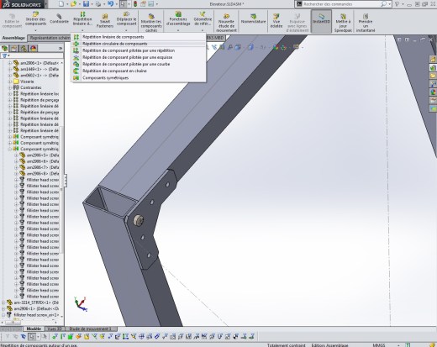Open Nouvelle étude de mouvement
The width and height of the screenshot is (437, 347).
(226, 21)
